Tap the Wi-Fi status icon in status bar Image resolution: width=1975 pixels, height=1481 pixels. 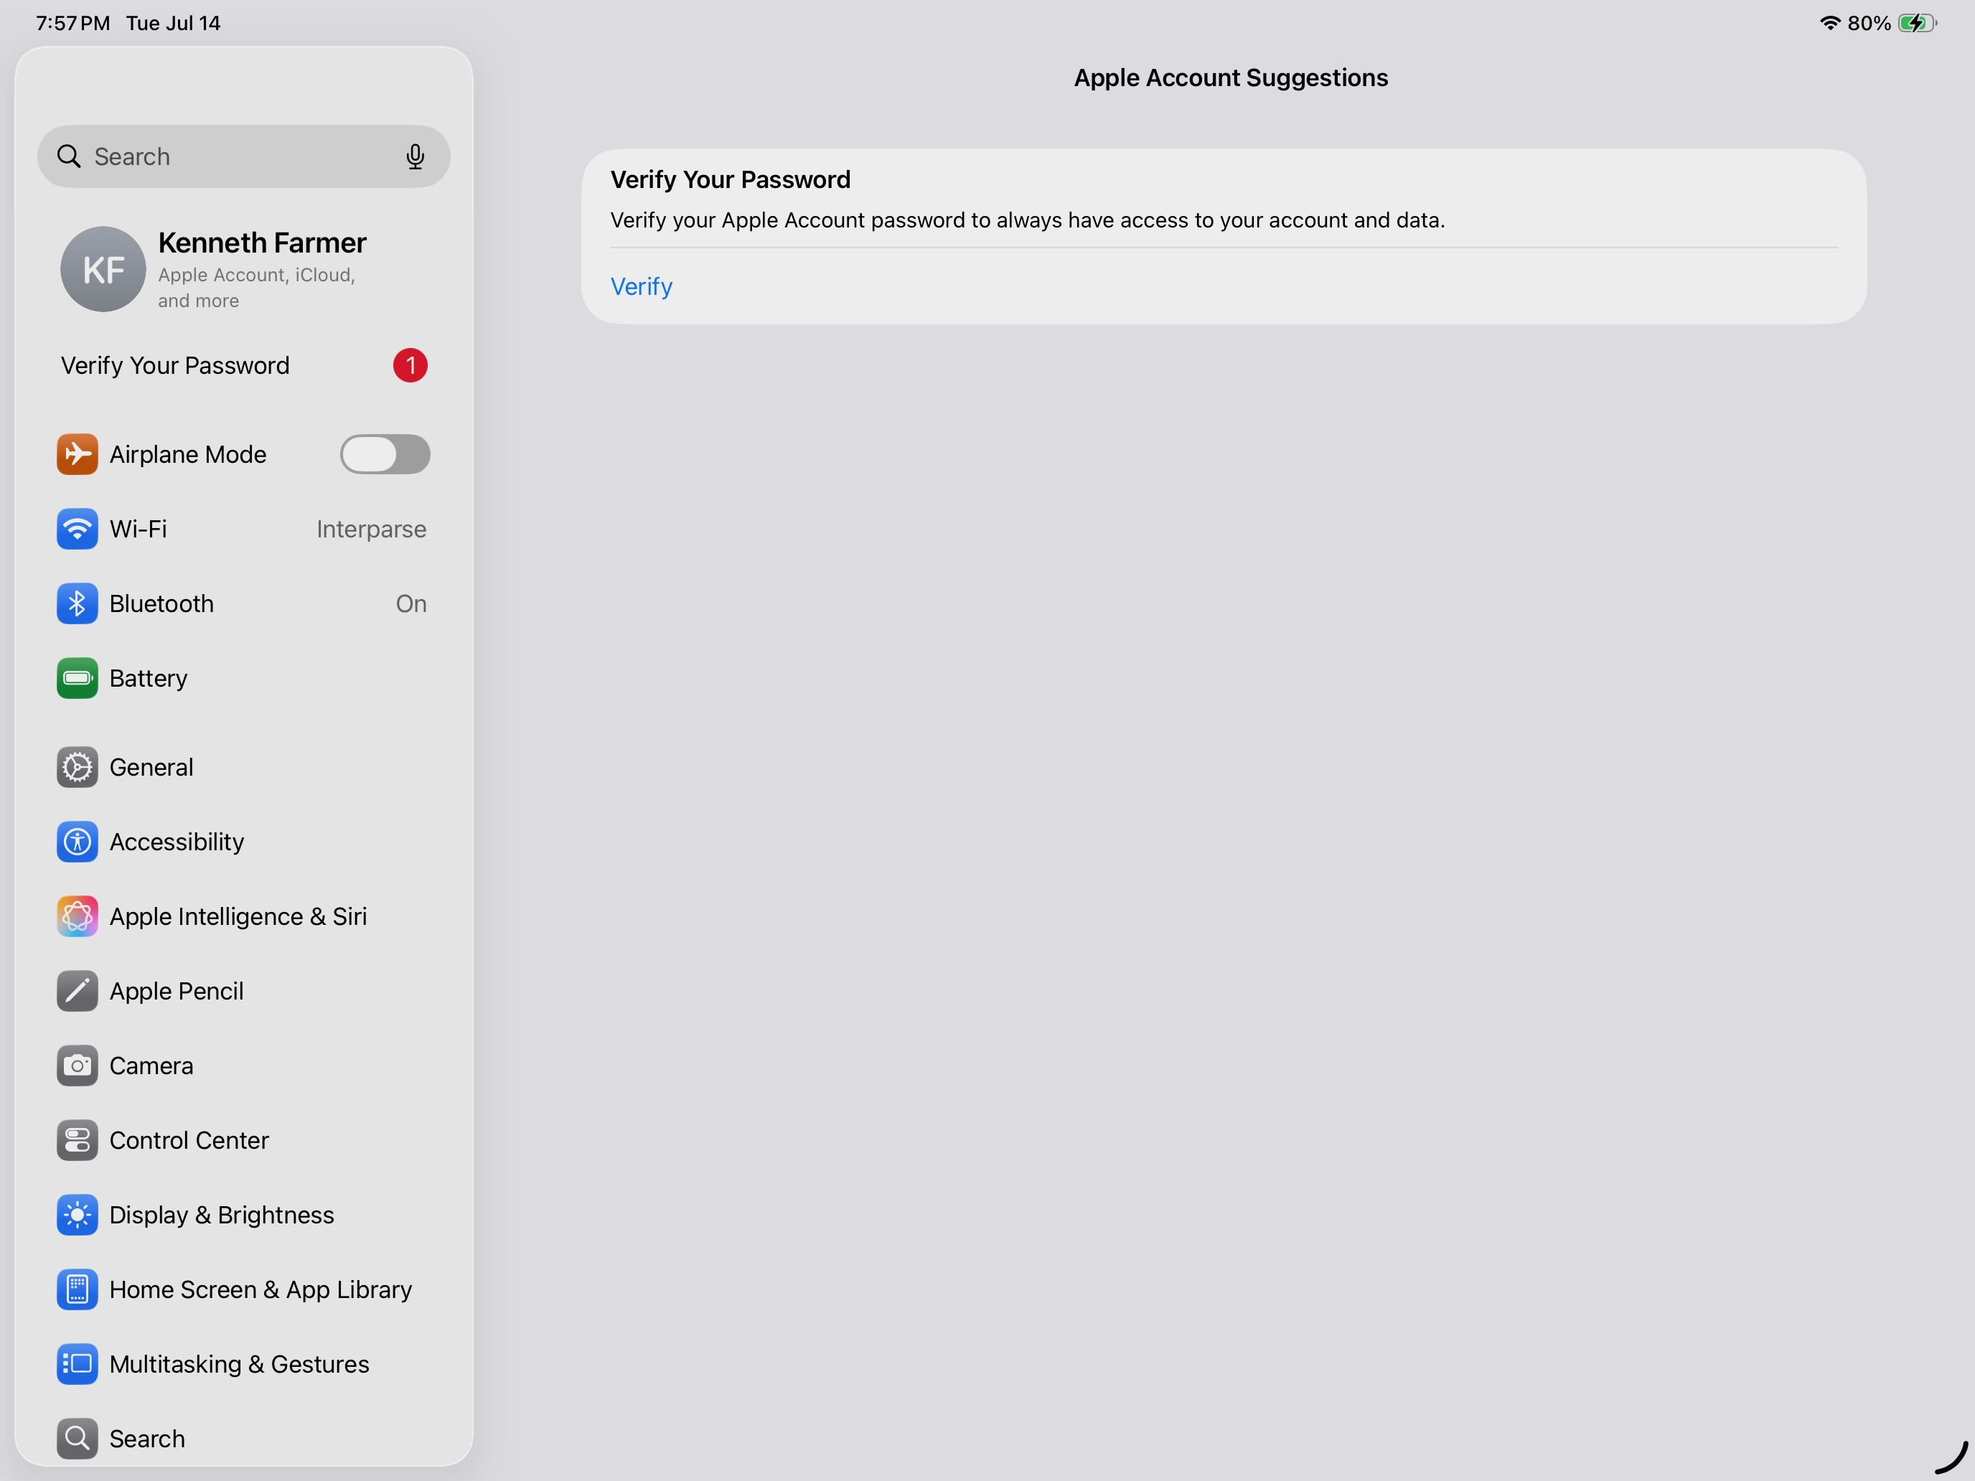(x=1829, y=23)
